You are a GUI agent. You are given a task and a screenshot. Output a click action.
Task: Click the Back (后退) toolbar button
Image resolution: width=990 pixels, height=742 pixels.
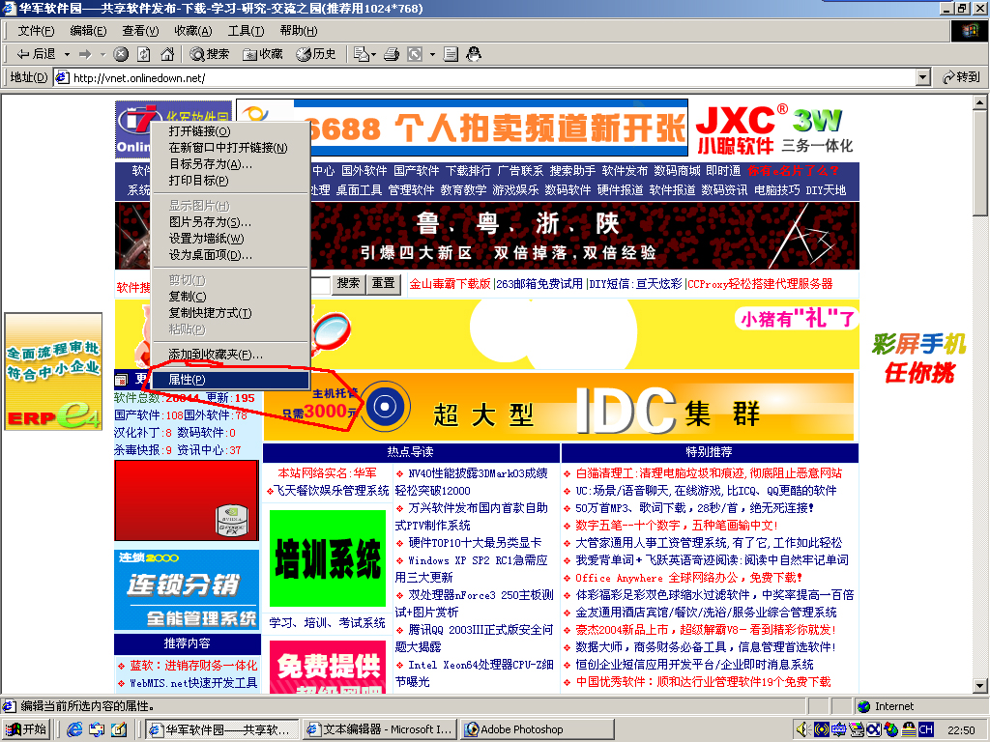coord(36,54)
